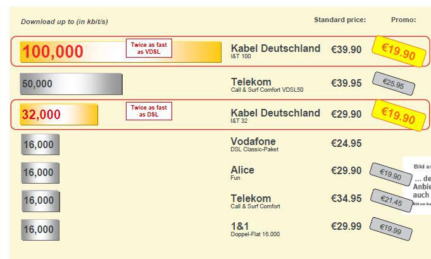The width and height of the screenshot is (431, 259).
Task: Click the grey €19.99 promo tag
Action: pos(390,229)
